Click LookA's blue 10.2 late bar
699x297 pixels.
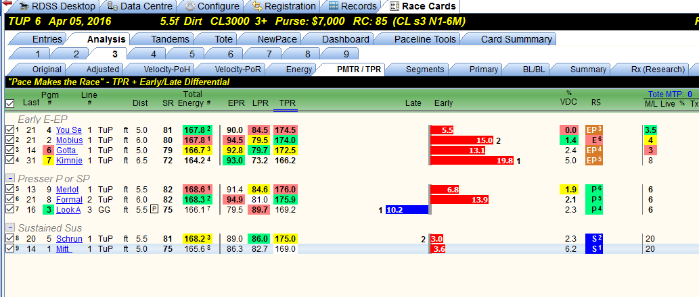(x=407, y=210)
